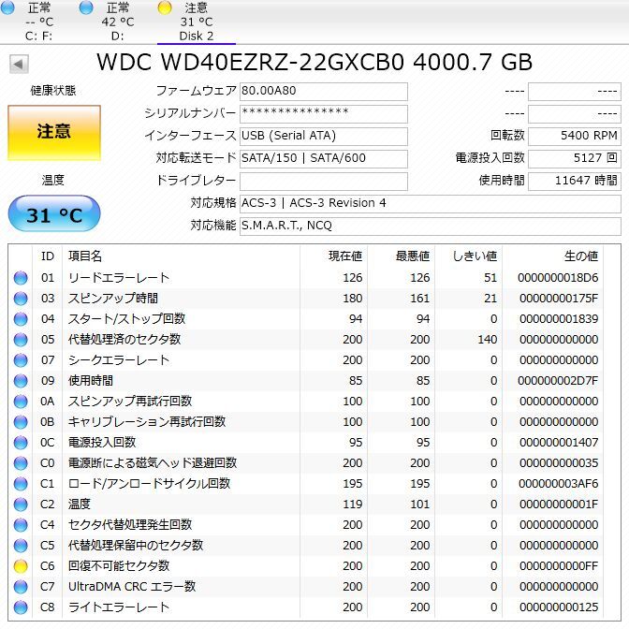Viewport: 629px width, 629px height.
Task: Click the disk title WDC WD40EZRZ-22GXCB0 4000.7 GB
Action: 314,63
